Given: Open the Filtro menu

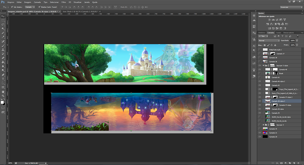Looking at the screenshot, I should click(64, 2).
